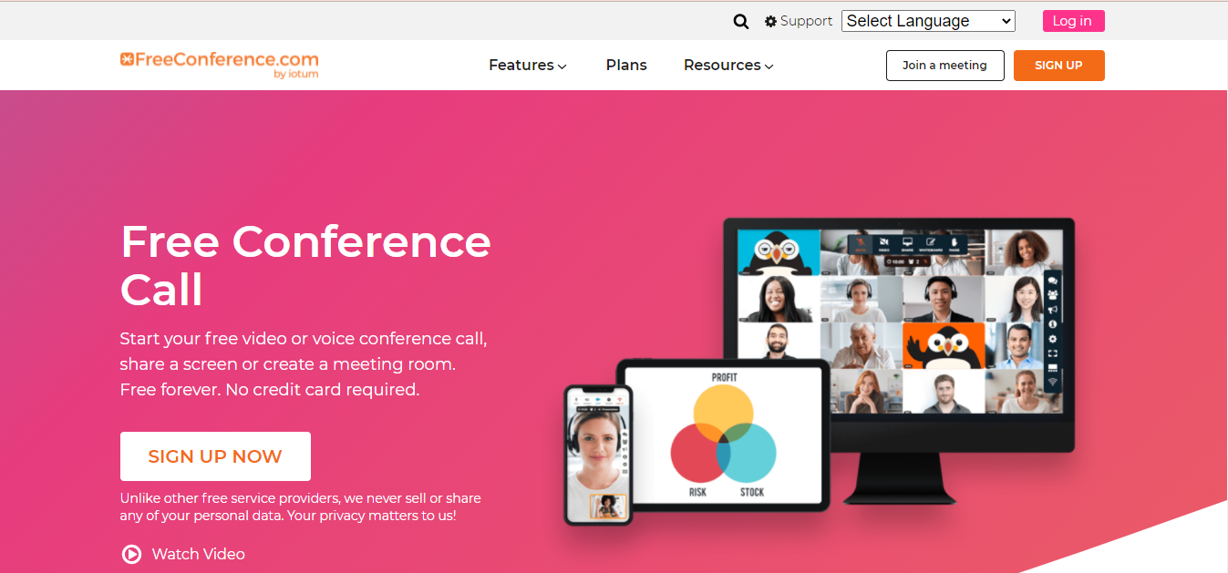The height and width of the screenshot is (573, 1228).
Task: Expand the Features menu chevron
Action: (x=562, y=67)
